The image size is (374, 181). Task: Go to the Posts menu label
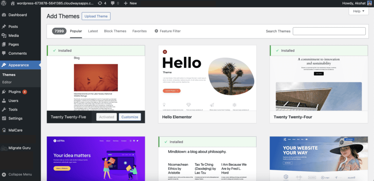click(13, 26)
